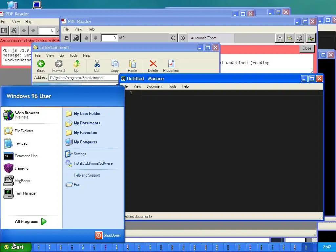The height and width of the screenshot is (252, 336).
Task: Click page number field in front PDF Reader
Action: click(109, 38)
